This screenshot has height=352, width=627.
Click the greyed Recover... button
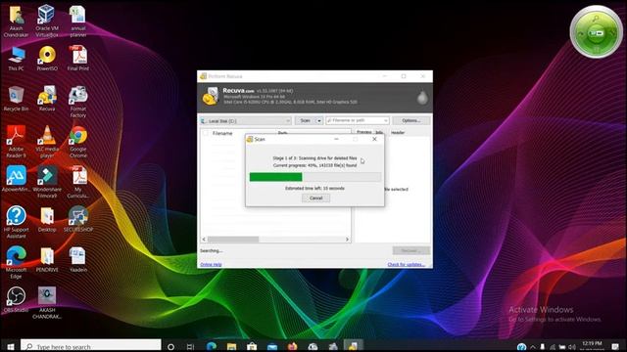(411, 250)
